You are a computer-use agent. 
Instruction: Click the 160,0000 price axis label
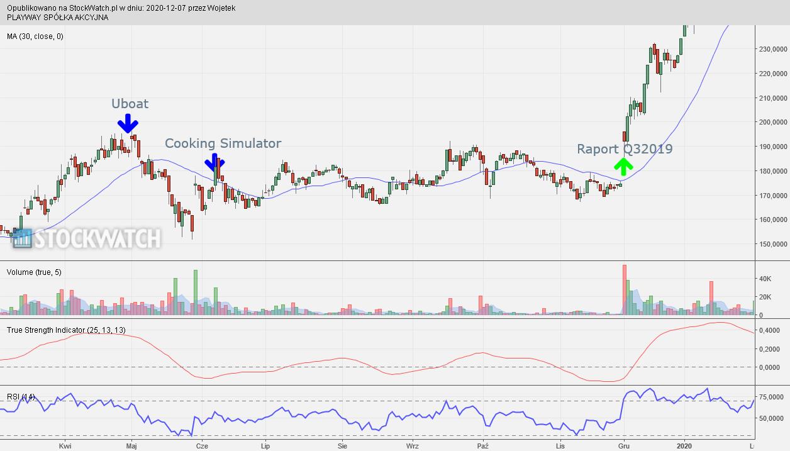(773, 220)
